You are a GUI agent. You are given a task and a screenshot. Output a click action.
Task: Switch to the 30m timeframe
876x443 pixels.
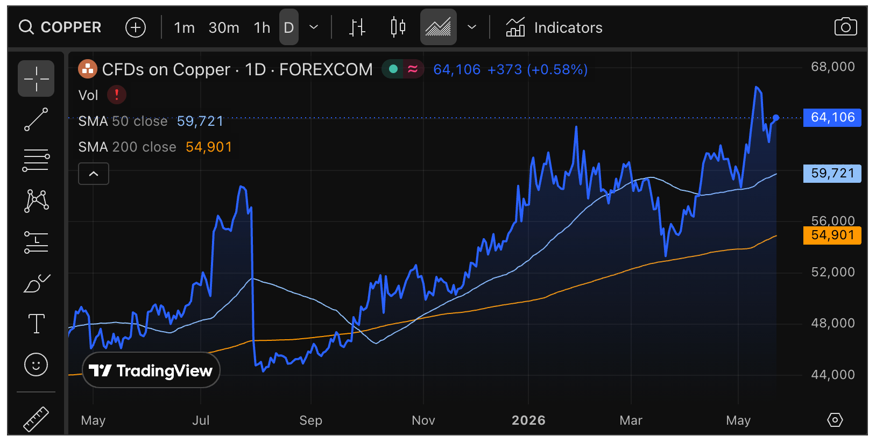click(224, 27)
